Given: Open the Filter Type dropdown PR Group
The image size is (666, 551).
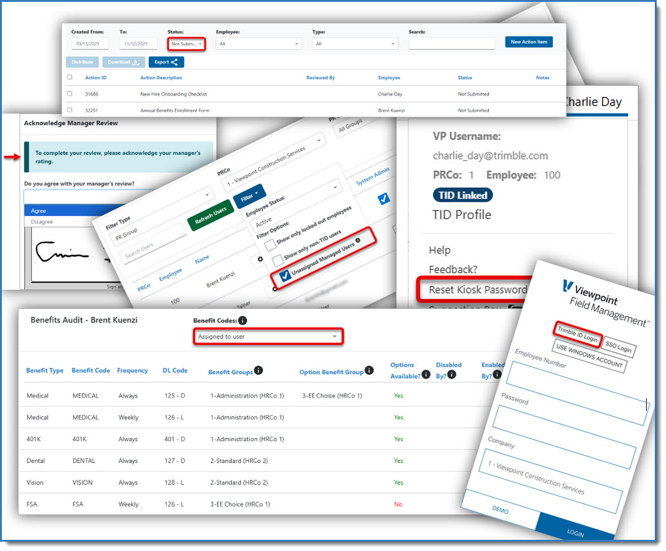Looking at the screenshot, I should 162,216.
